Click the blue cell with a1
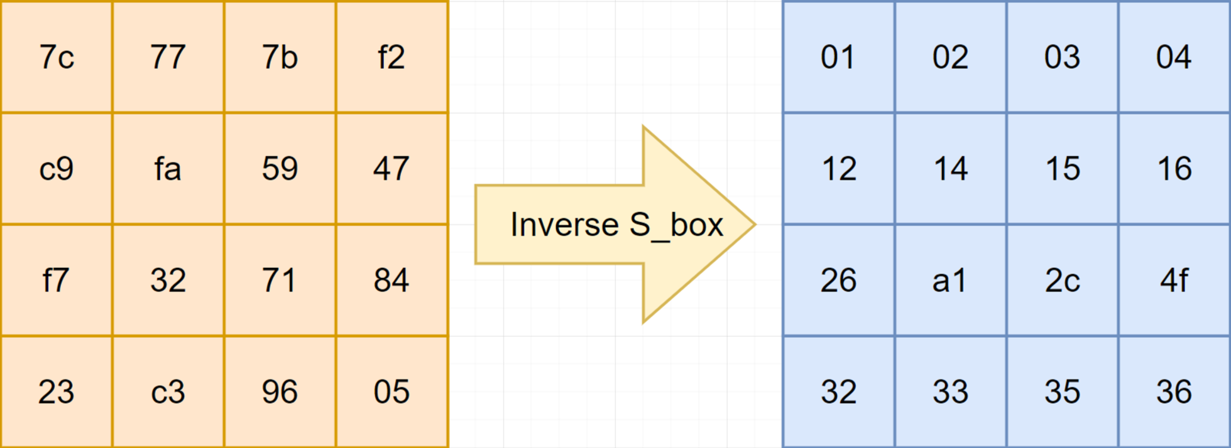 point(950,280)
